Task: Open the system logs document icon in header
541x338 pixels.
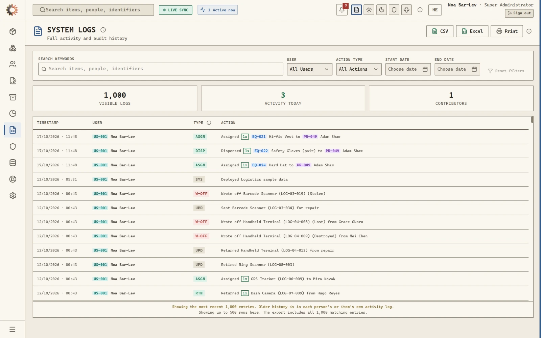Action: (356, 10)
